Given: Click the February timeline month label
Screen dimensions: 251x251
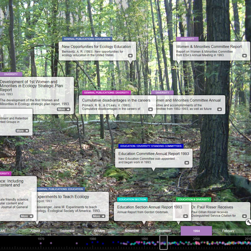Looking at the screenshot, I should (228, 231).
